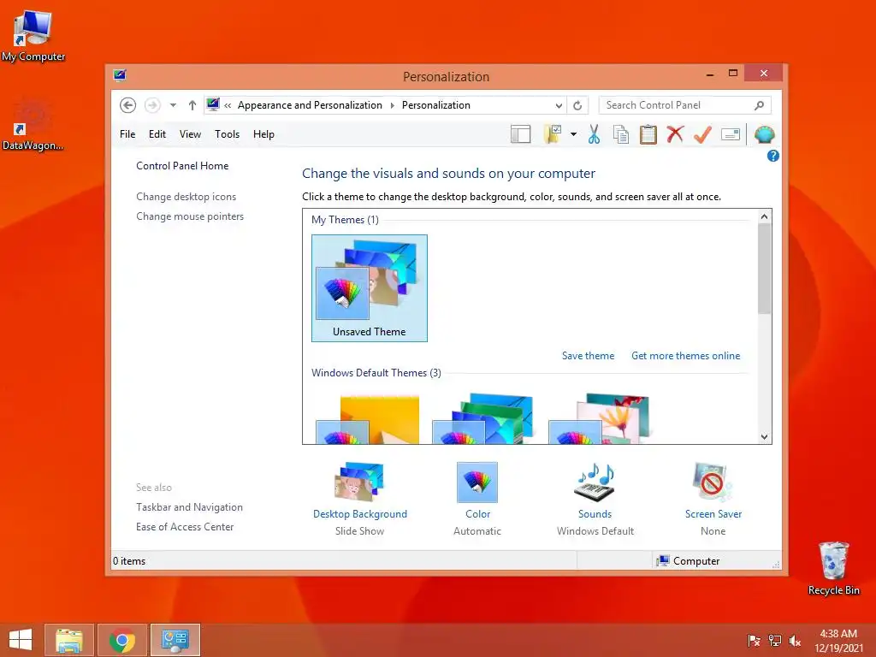
Task: Open the Screen Saver icon
Action: click(x=713, y=482)
